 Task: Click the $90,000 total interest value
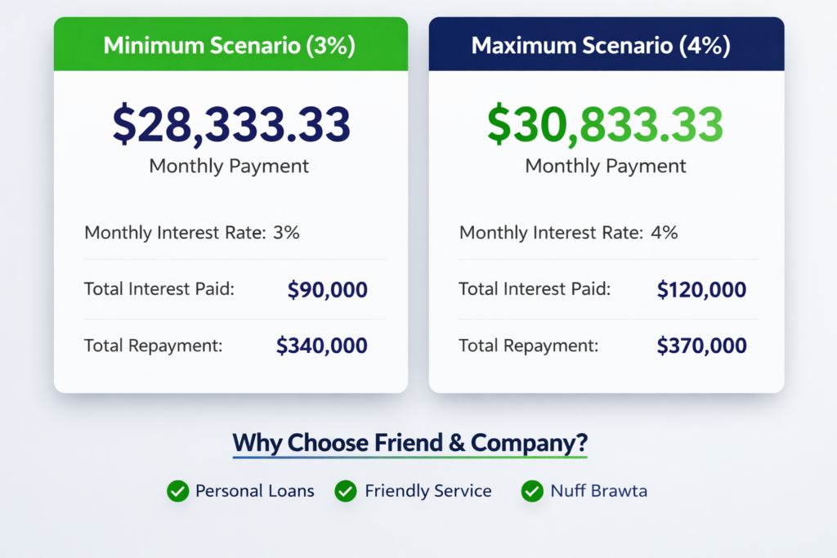click(x=327, y=289)
